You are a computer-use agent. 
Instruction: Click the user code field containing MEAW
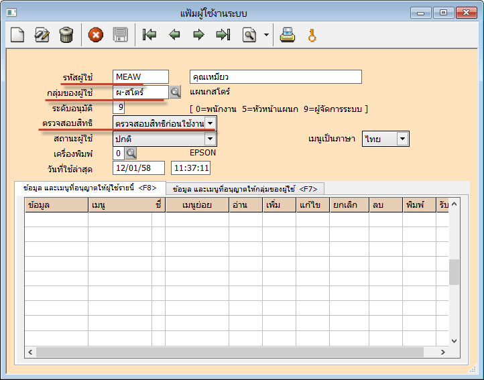click(140, 76)
